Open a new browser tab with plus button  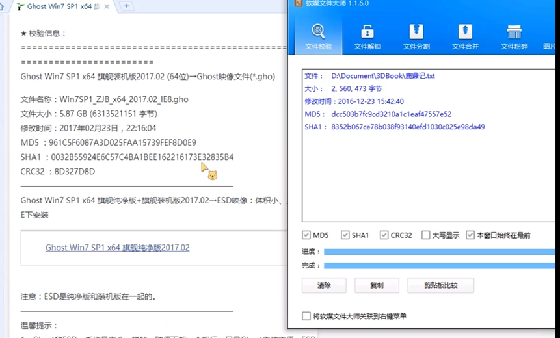coord(126,6)
